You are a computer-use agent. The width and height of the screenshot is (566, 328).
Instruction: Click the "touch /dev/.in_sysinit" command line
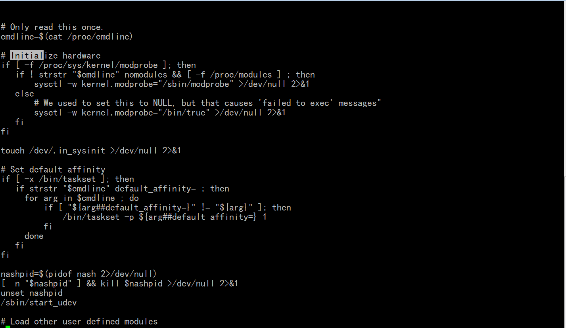(91, 151)
